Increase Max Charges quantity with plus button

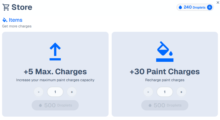tap(72, 92)
